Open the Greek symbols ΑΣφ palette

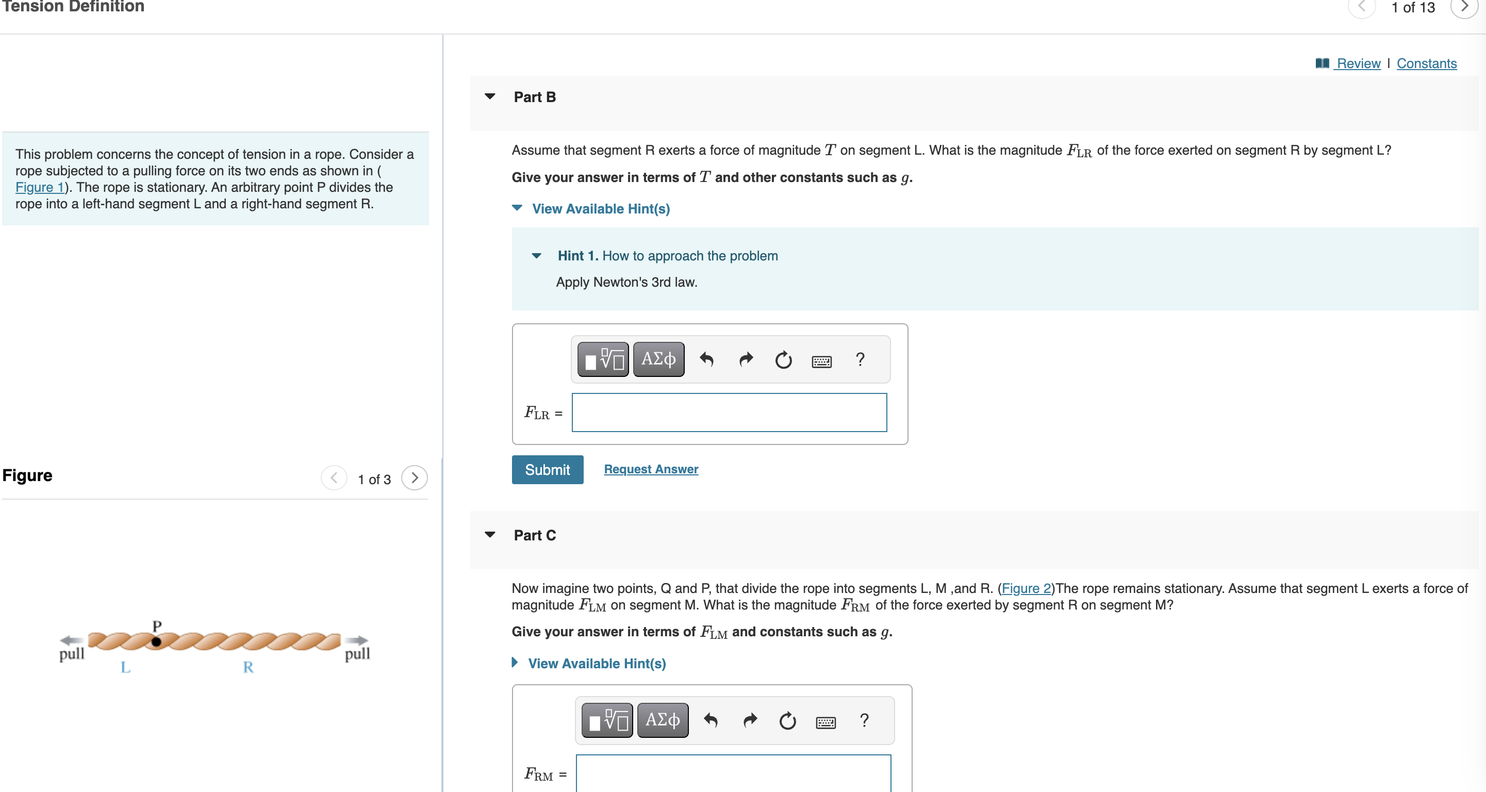pos(658,359)
